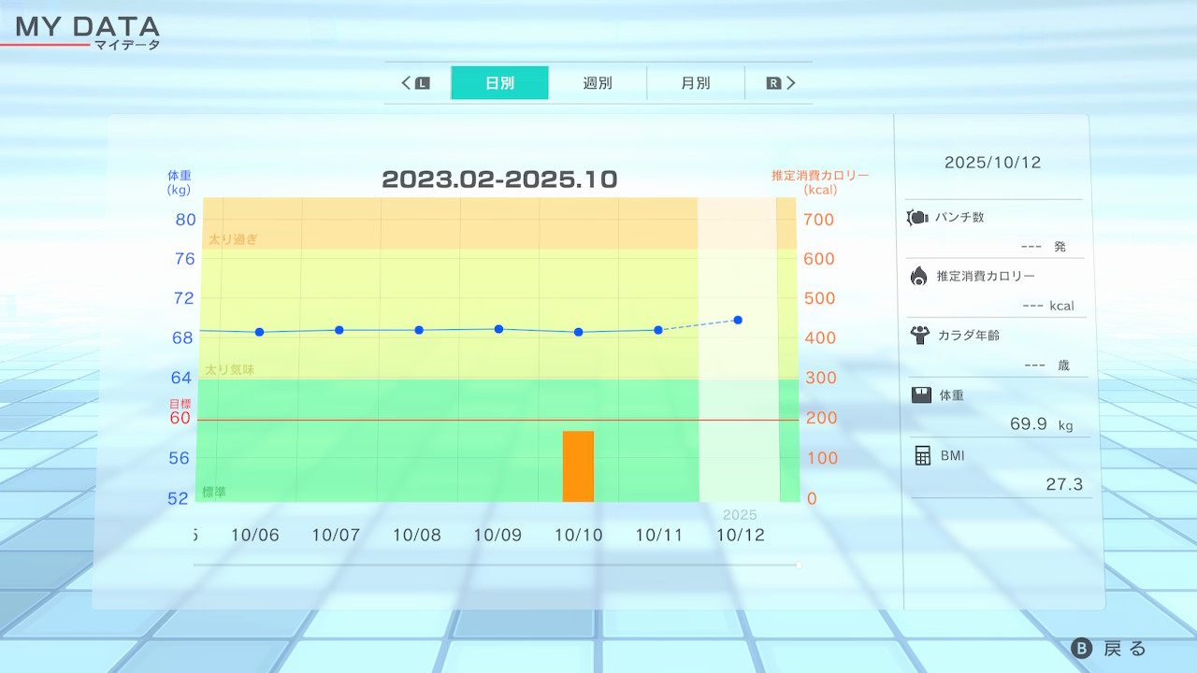The width and height of the screenshot is (1197, 673).
Task: Click the orange calorie bar for 10/10
Action: 578,466
